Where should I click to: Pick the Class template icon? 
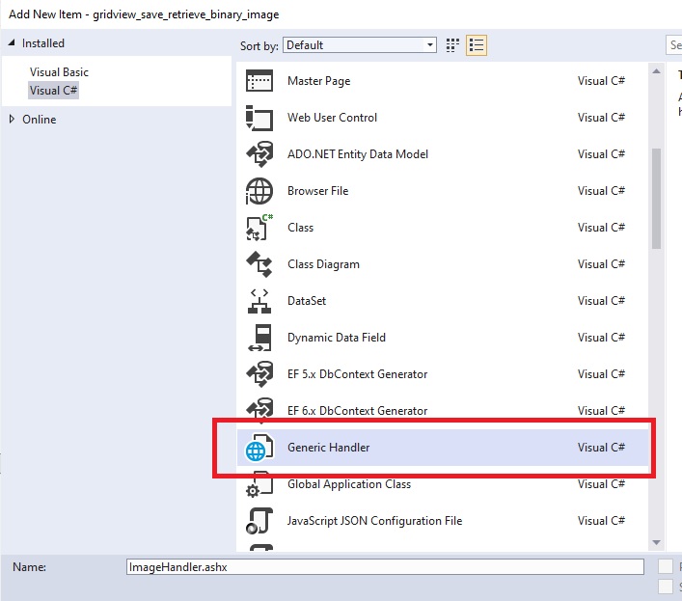pos(259,228)
